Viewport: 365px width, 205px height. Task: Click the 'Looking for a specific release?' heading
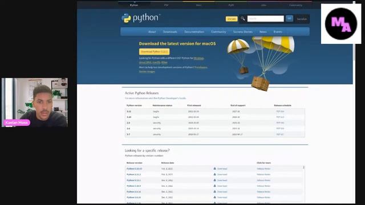[x=147, y=150]
